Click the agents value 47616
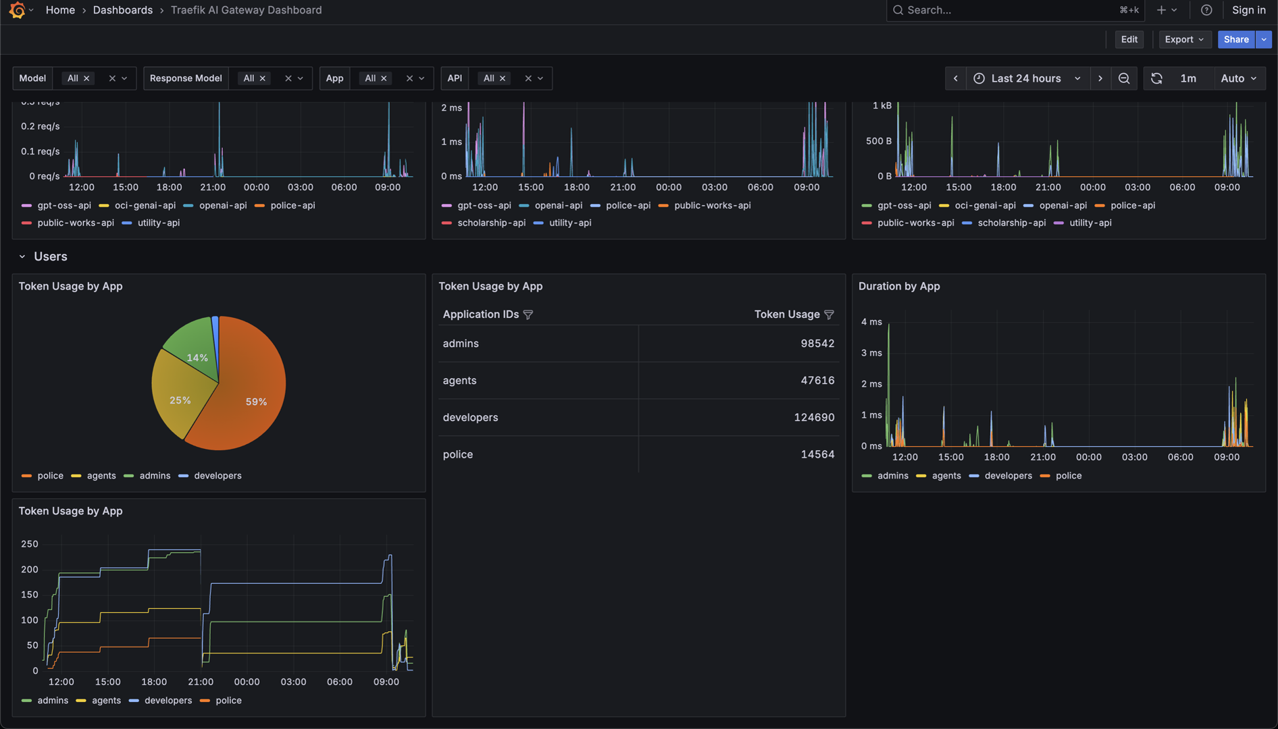Viewport: 1278px width, 729px height. 817,381
